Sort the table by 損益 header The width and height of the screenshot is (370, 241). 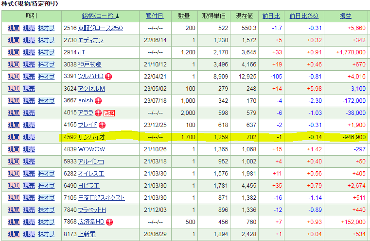click(x=346, y=16)
